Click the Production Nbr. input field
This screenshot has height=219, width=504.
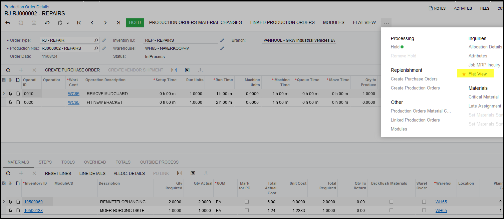coord(67,48)
